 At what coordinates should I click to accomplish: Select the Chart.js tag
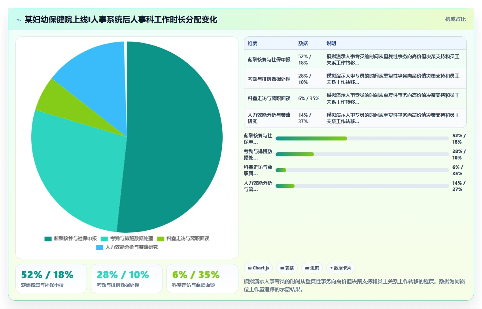tap(259, 268)
